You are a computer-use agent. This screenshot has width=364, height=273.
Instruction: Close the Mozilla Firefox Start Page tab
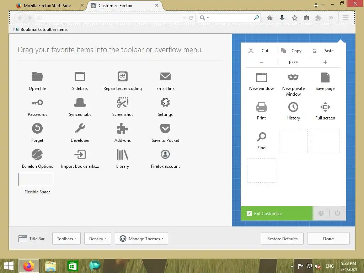click(82, 5)
